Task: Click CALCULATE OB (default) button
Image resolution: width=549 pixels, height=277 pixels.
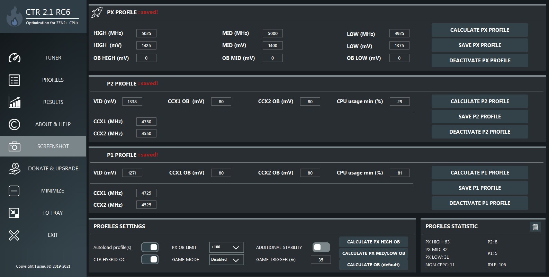Action: [373, 265]
